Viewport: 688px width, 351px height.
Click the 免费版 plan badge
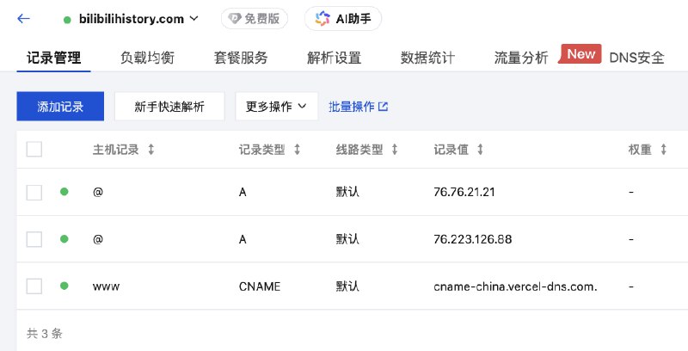[254, 19]
